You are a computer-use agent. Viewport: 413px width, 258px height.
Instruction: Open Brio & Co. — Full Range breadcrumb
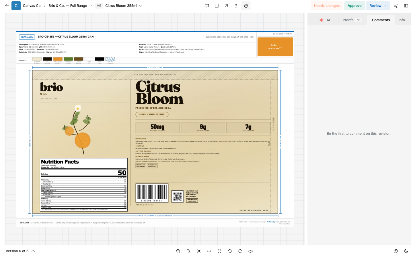click(x=68, y=6)
